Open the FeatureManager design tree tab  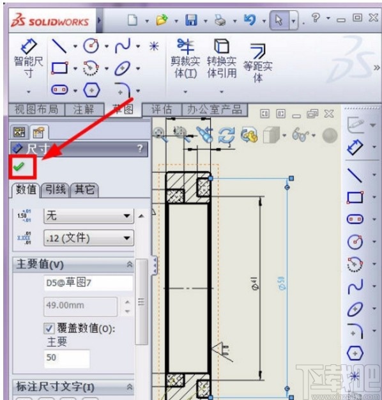pyautogui.click(x=19, y=132)
